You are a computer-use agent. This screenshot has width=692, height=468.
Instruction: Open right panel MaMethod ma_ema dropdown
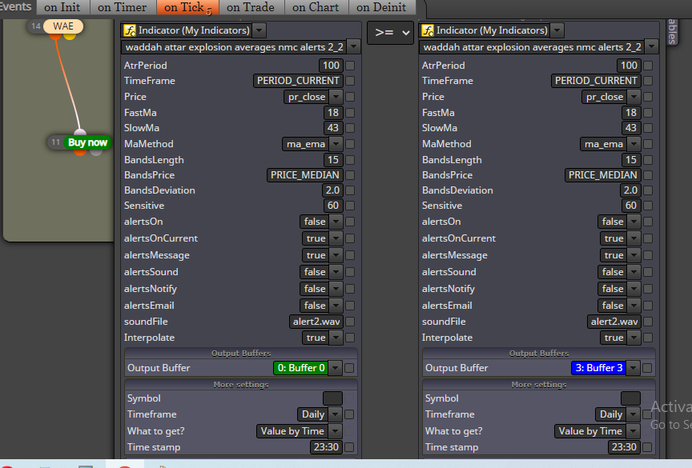coord(634,144)
